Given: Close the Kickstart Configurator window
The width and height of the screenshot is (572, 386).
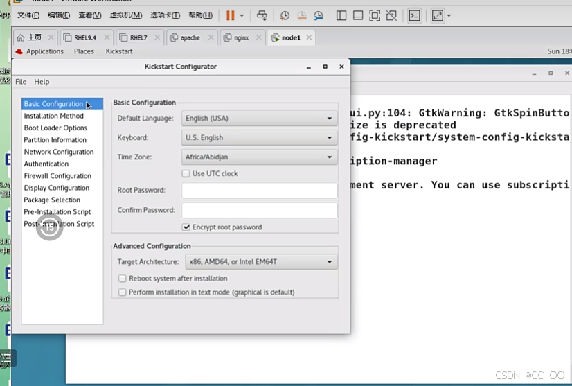Looking at the screenshot, I should [x=341, y=67].
